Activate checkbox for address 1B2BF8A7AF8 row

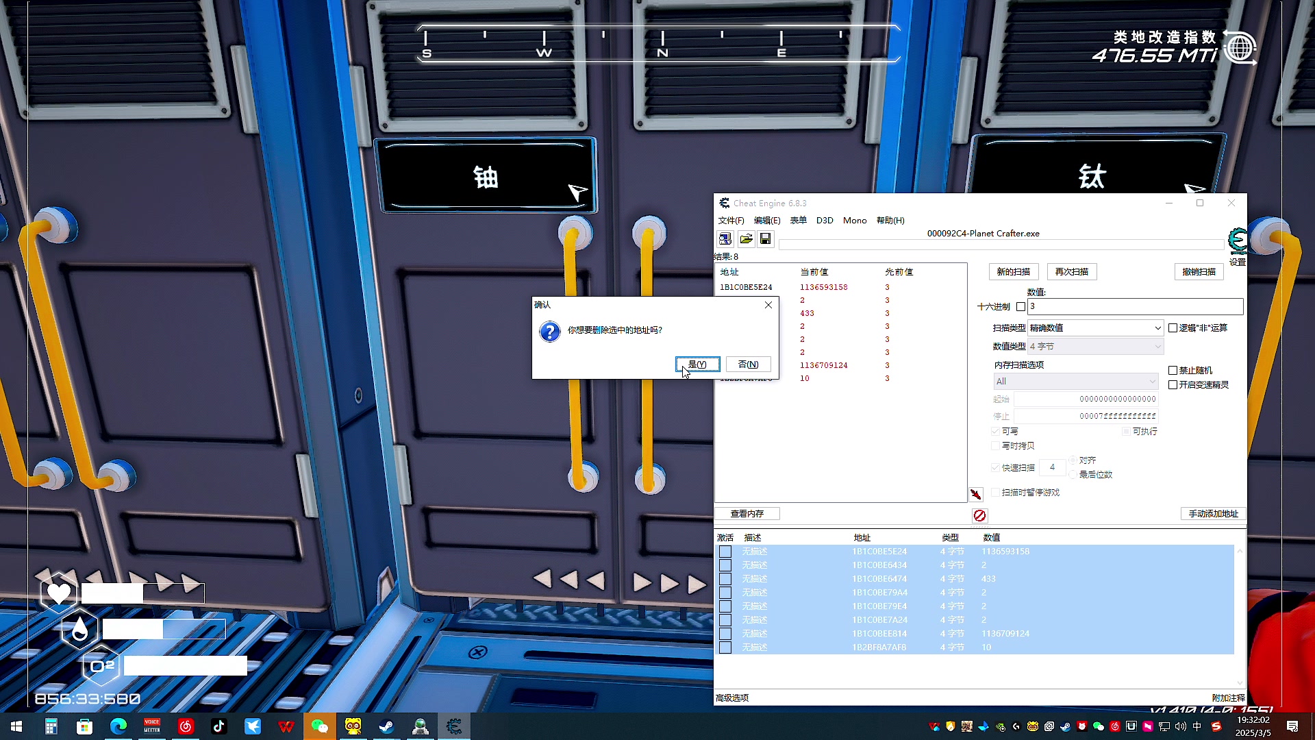click(x=725, y=647)
